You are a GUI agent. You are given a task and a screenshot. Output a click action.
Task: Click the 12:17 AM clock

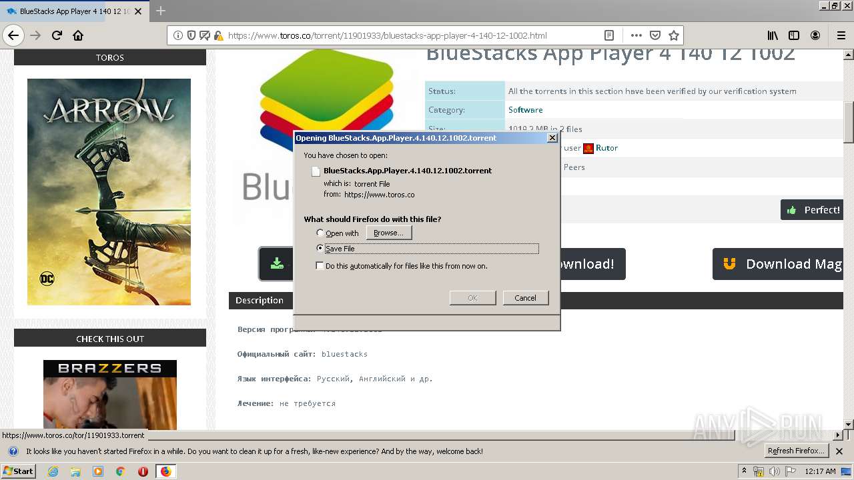(820, 471)
